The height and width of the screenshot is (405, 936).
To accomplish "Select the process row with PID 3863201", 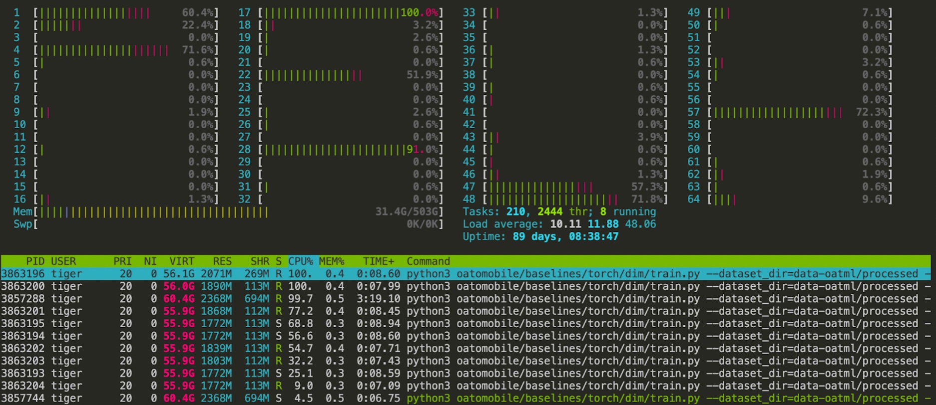I will tap(466, 311).
